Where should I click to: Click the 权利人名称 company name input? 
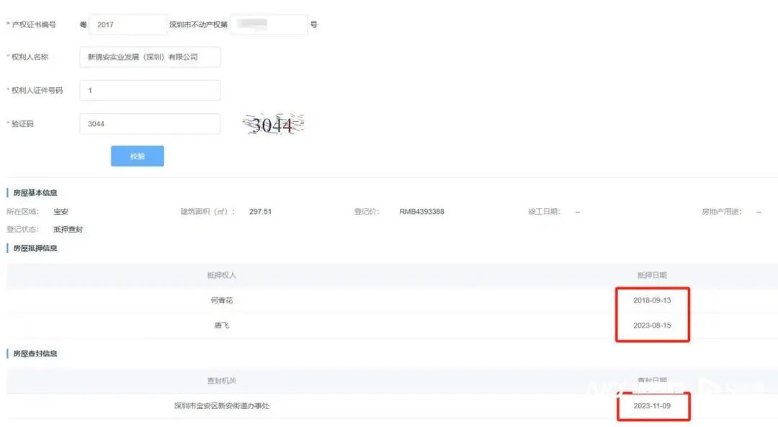(149, 57)
